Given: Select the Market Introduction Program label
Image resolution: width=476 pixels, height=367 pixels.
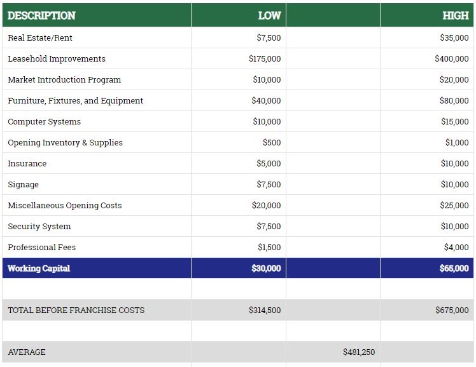Looking at the screenshot, I should [x=64, y=80].
